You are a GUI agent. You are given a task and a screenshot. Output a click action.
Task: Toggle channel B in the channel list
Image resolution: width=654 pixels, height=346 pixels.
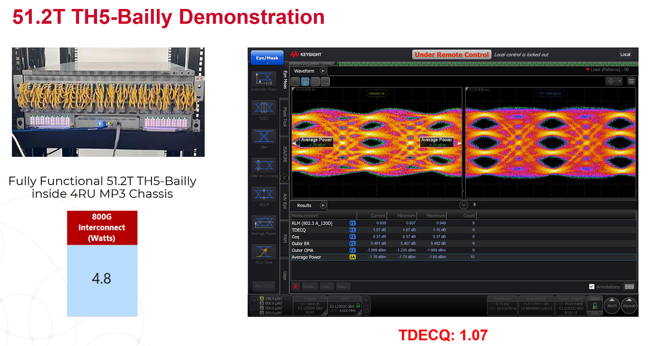(x=261, y=303)
